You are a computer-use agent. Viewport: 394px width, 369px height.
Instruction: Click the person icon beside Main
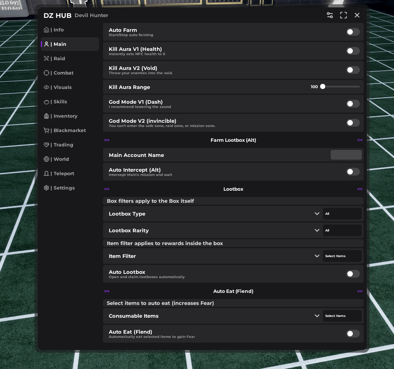point(46,44)
